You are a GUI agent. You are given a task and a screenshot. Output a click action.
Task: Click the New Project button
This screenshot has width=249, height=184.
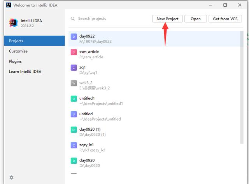pyautogui.click(x=167, y=19)
